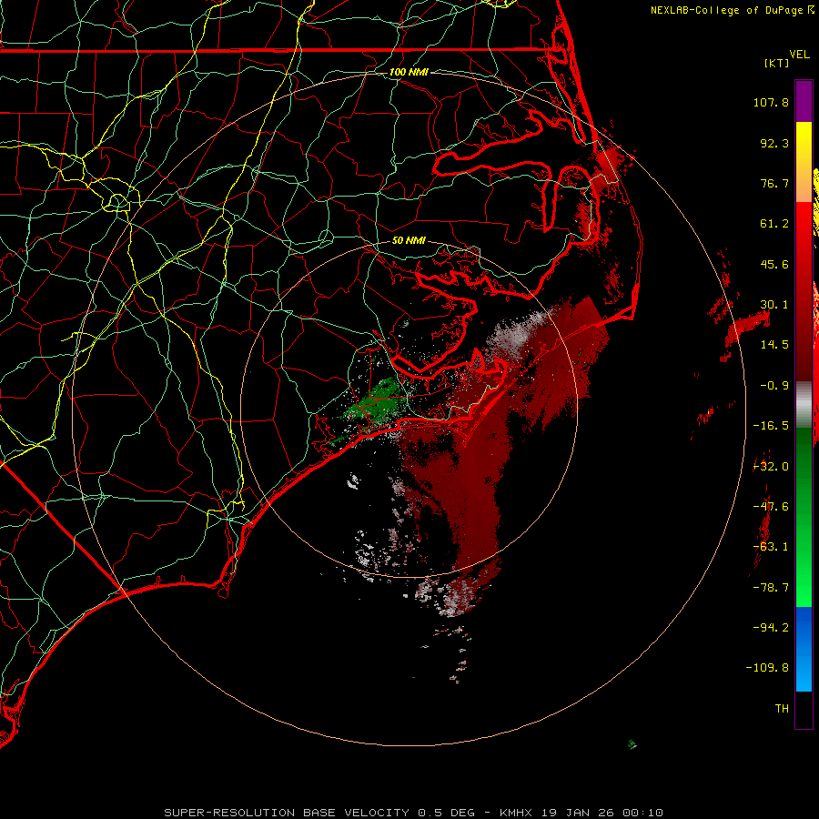Click the 92.3 legend value

click(774, 143)
